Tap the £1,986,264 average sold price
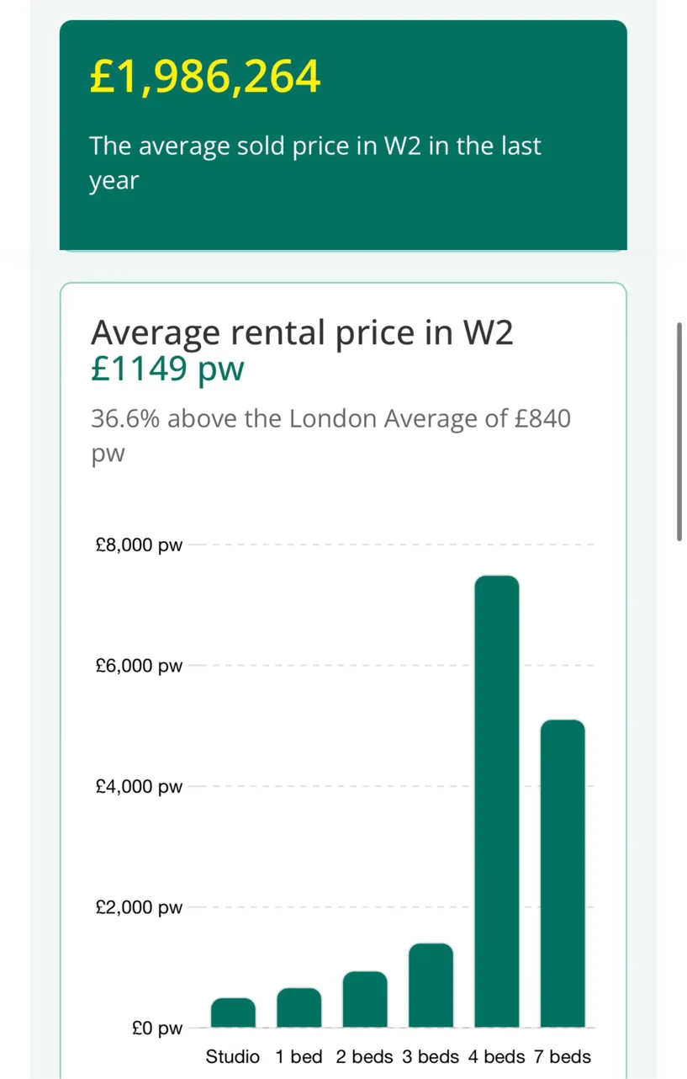The height and width of the screenshot is (1079, 687). [205, 77]
